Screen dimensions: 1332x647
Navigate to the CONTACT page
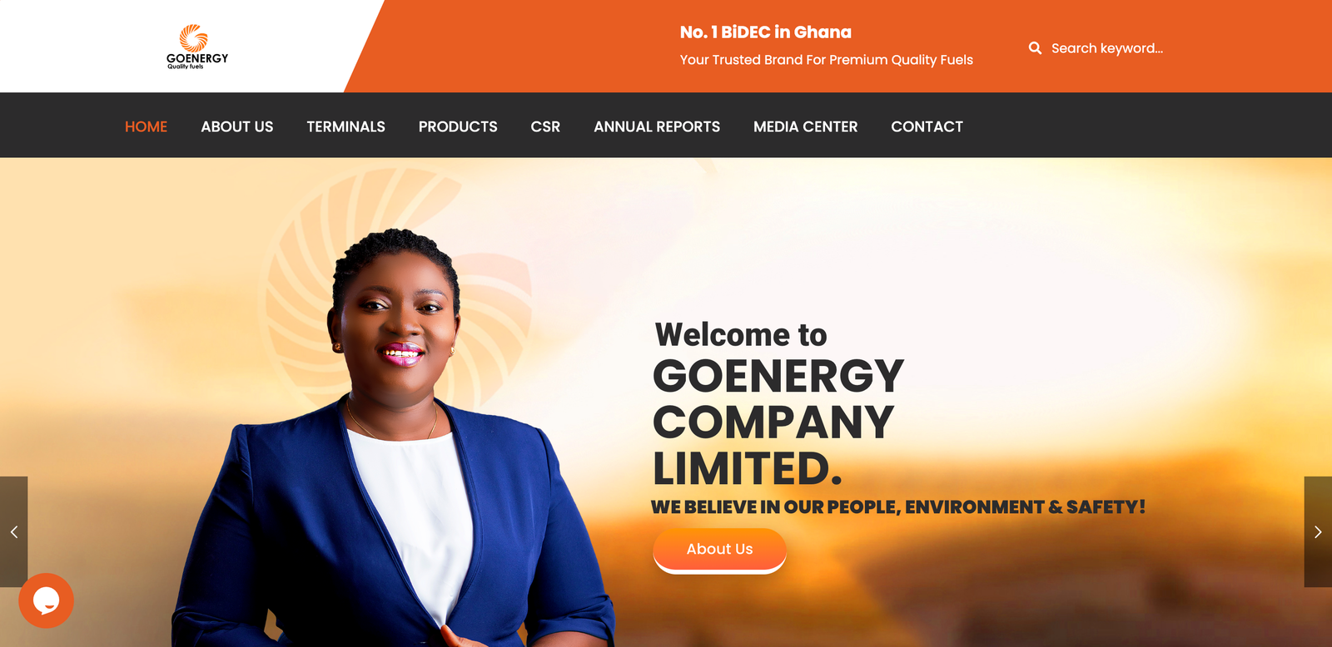[927, 126]
